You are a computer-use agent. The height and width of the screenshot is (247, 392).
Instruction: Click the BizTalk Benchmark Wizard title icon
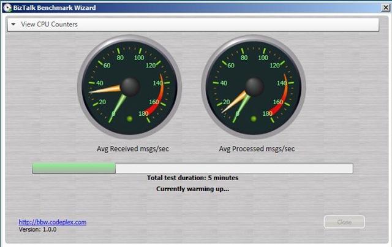[x=7, y=8]
